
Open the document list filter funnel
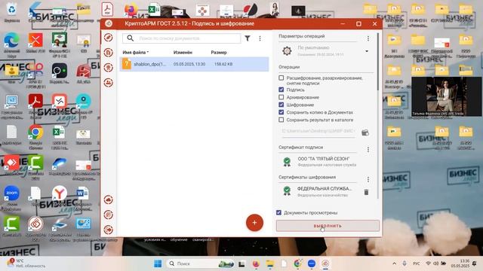coord(248,38)
